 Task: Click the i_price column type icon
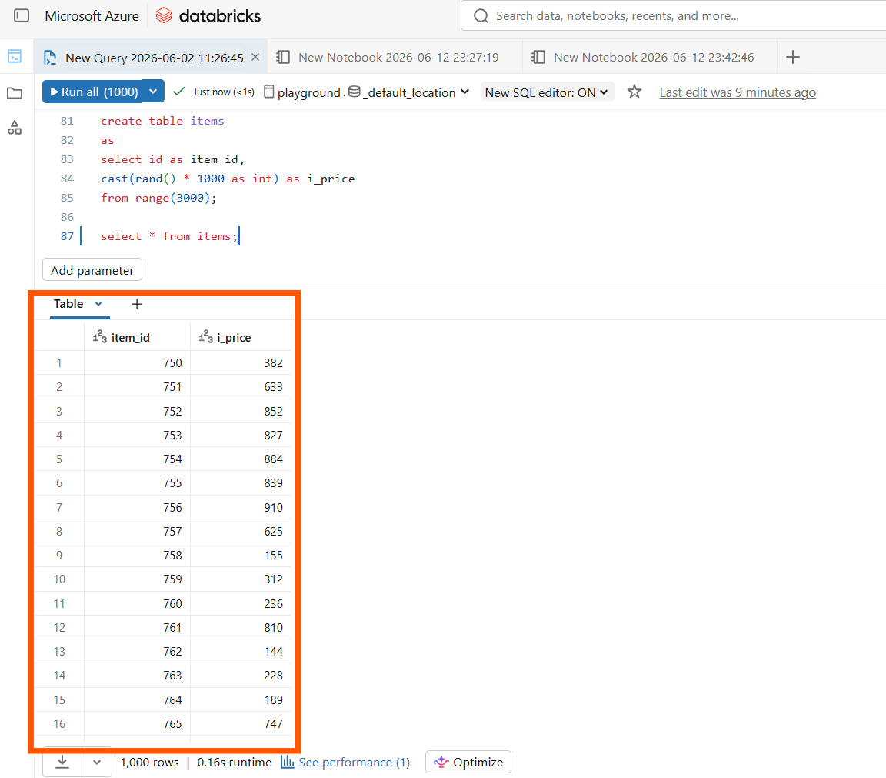click(x=205, y=336)
